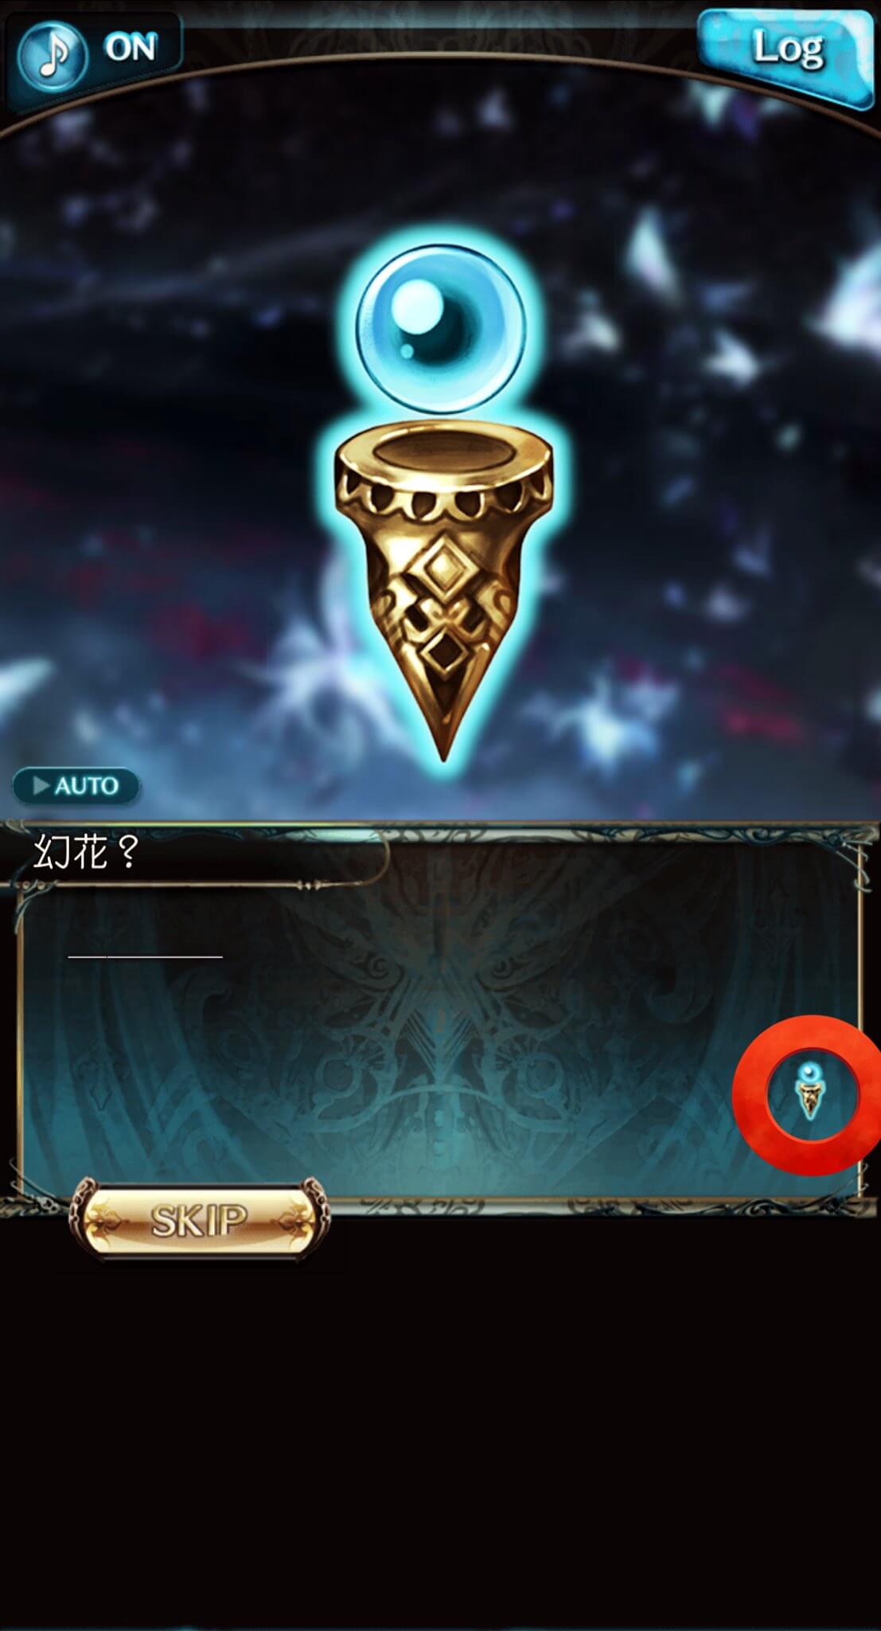This screenshot has width=881, height=1631.
Task: Click the dashed dialogue text line
Action: (x=145, y=956)
